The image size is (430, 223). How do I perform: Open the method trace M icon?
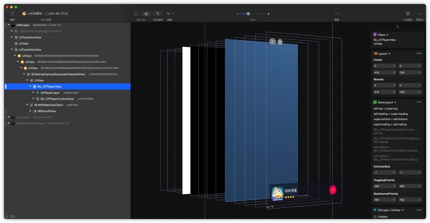[408, 14]
